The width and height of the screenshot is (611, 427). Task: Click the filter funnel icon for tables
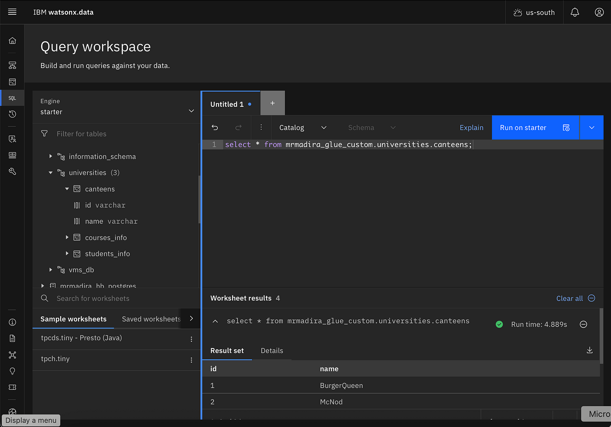point(44,133)
